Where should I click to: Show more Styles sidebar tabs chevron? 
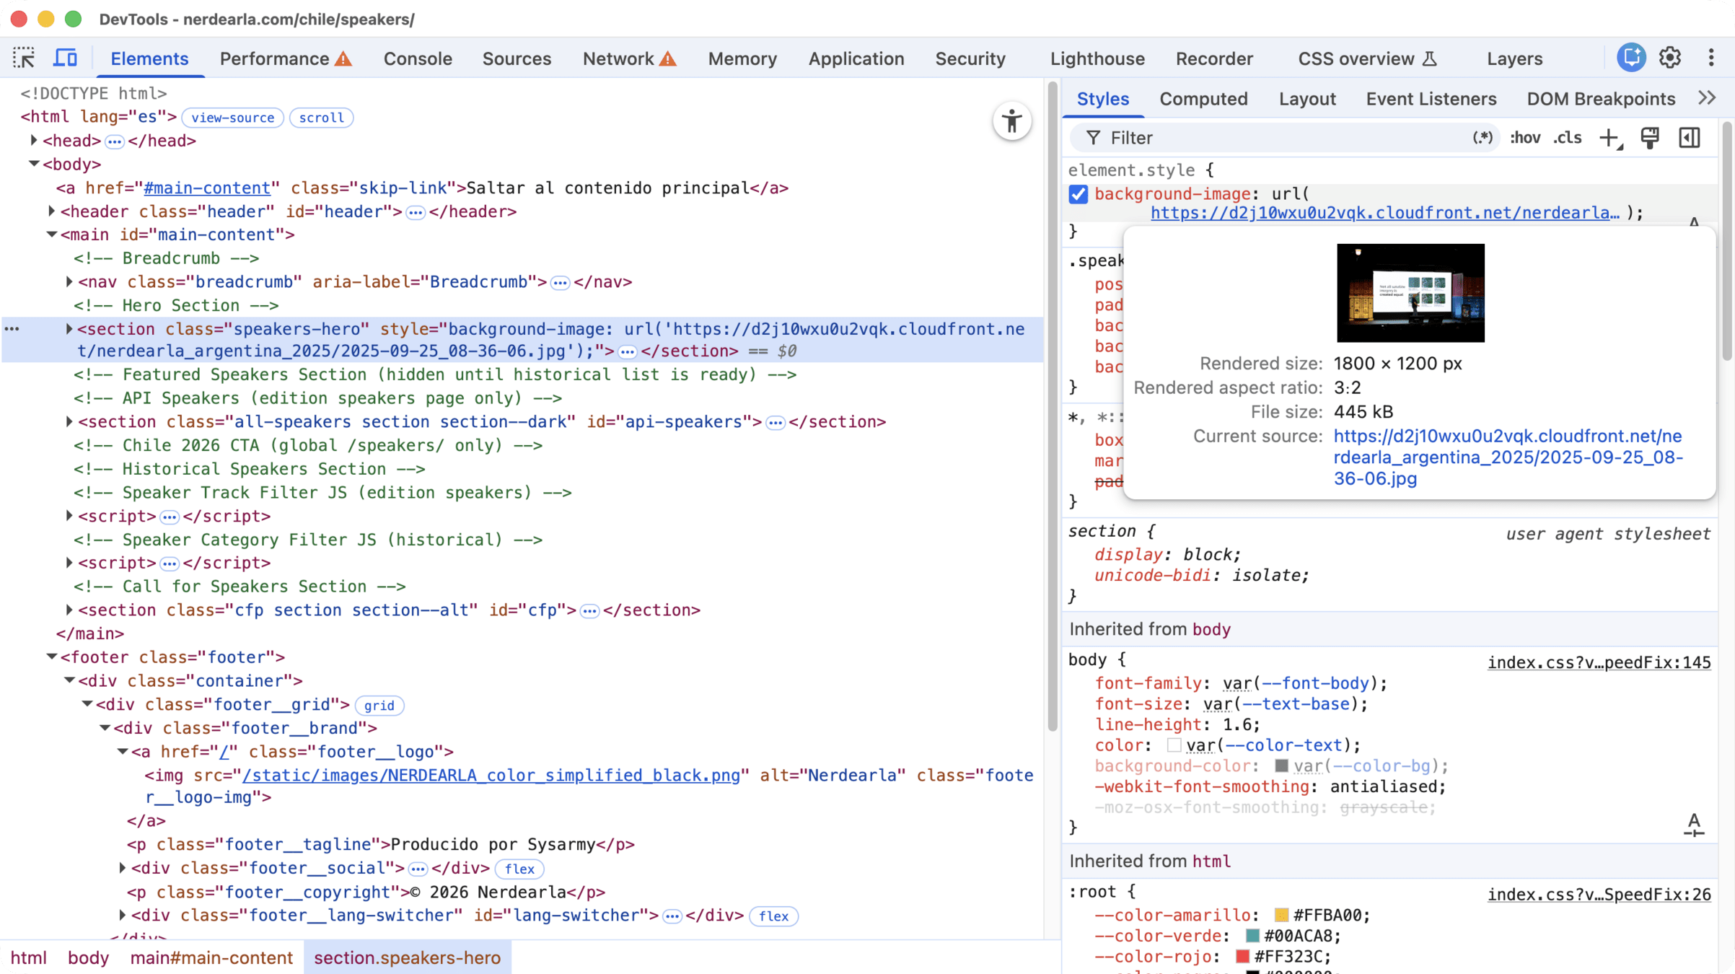tap(1707, 98)
